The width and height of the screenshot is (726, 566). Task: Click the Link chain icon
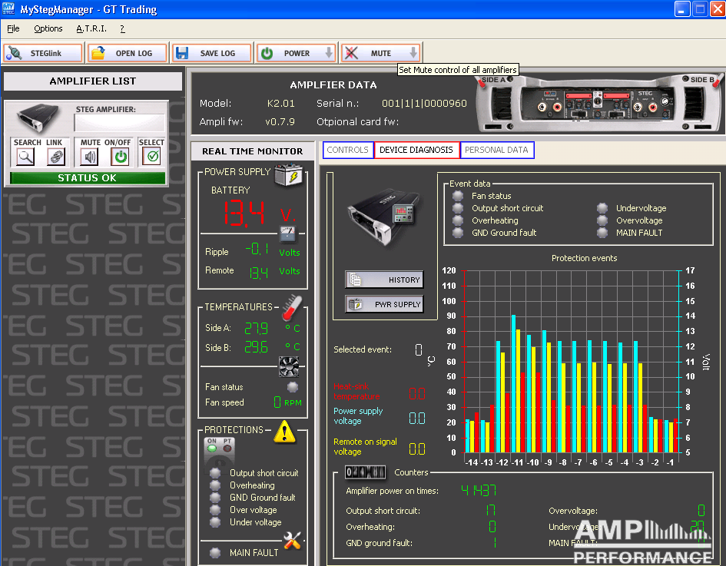pyautogui.click(x=55, y=157)
